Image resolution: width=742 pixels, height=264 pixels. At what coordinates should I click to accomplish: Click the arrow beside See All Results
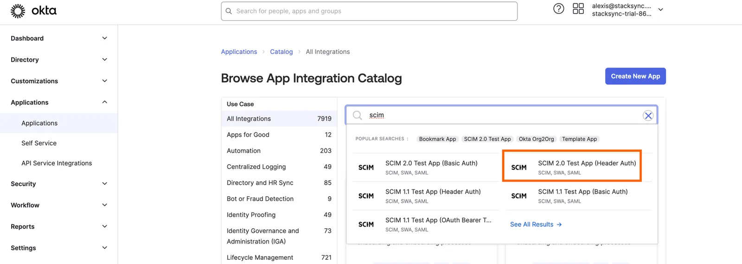click(x=559, y=225)
